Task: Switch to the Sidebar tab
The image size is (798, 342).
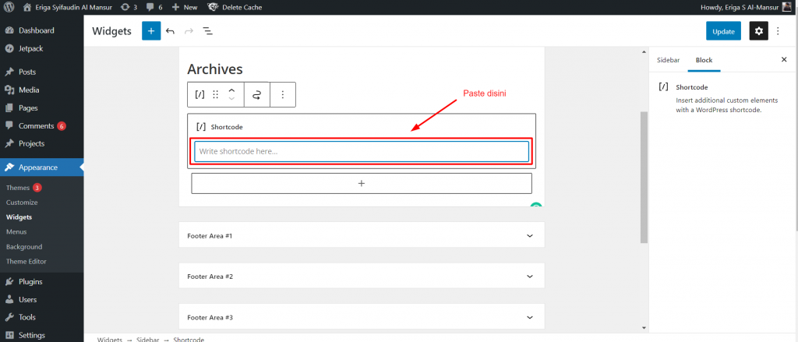Action: click(668, 60)
